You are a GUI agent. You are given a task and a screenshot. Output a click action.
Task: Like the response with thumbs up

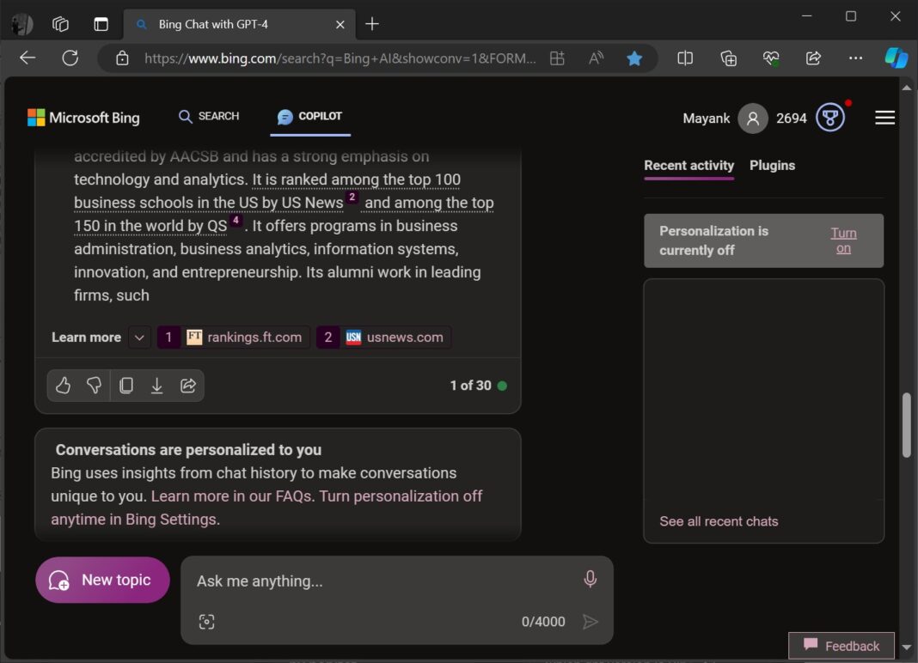(x=63, y=385)
